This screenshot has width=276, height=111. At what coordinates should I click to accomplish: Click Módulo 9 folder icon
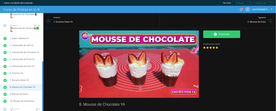[x=5, y=26]
